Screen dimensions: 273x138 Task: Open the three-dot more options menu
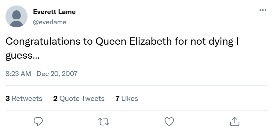(x=263, y=10)
